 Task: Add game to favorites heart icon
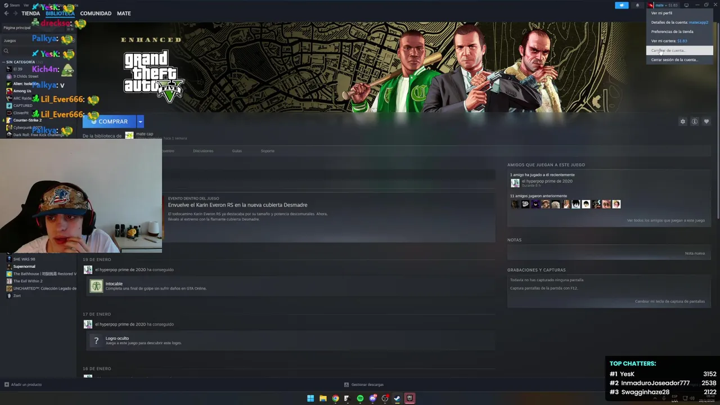pos(706,121)
